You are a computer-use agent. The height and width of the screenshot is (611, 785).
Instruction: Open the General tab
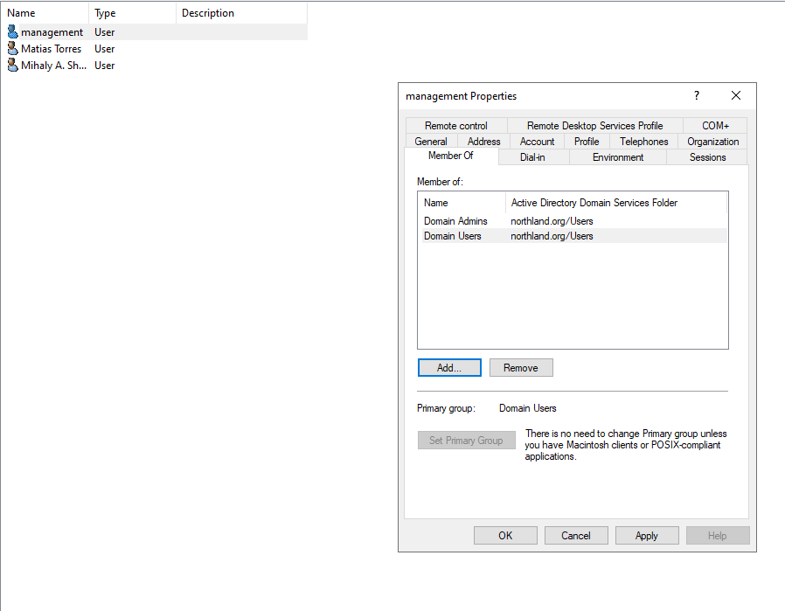tap(431, 142)
